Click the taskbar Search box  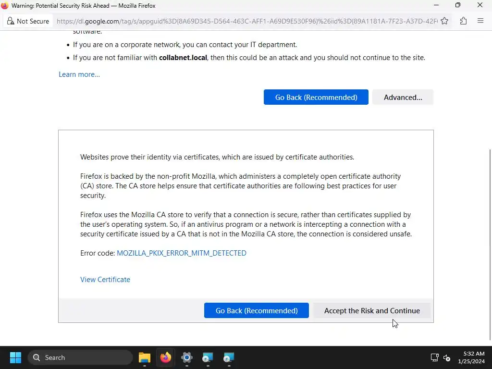pos(80,357)
